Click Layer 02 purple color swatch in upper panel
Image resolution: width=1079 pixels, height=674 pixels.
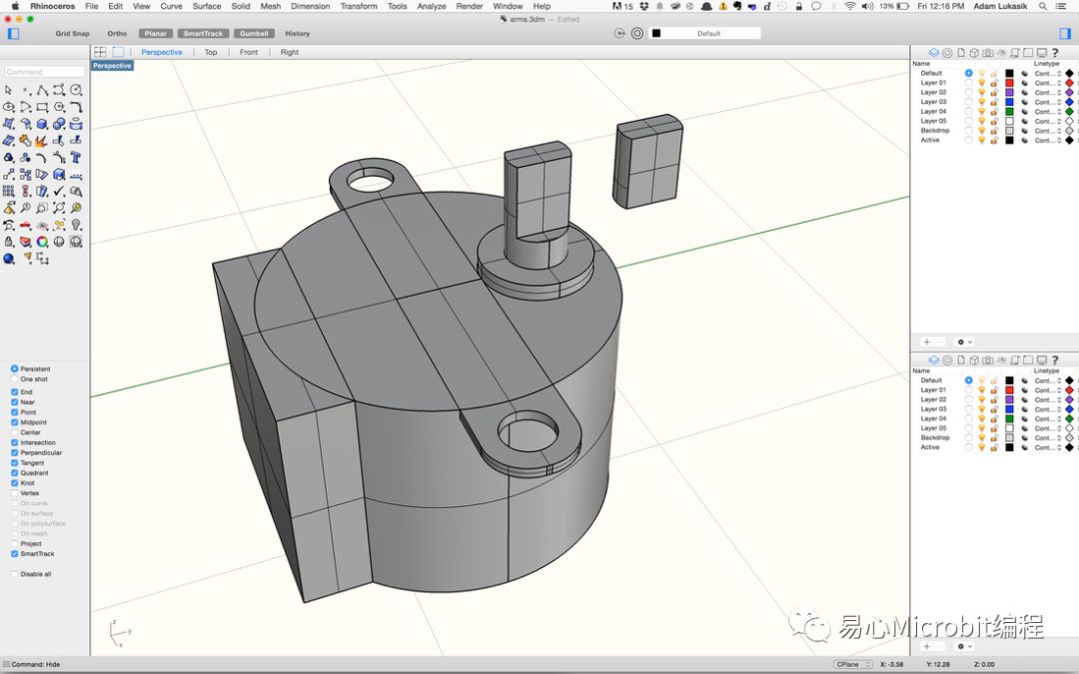point(1009,92)
